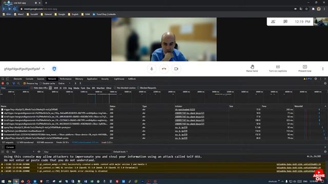The image size is (328, 184).
Task: Open the Sources tab
Action: [40, 79]
